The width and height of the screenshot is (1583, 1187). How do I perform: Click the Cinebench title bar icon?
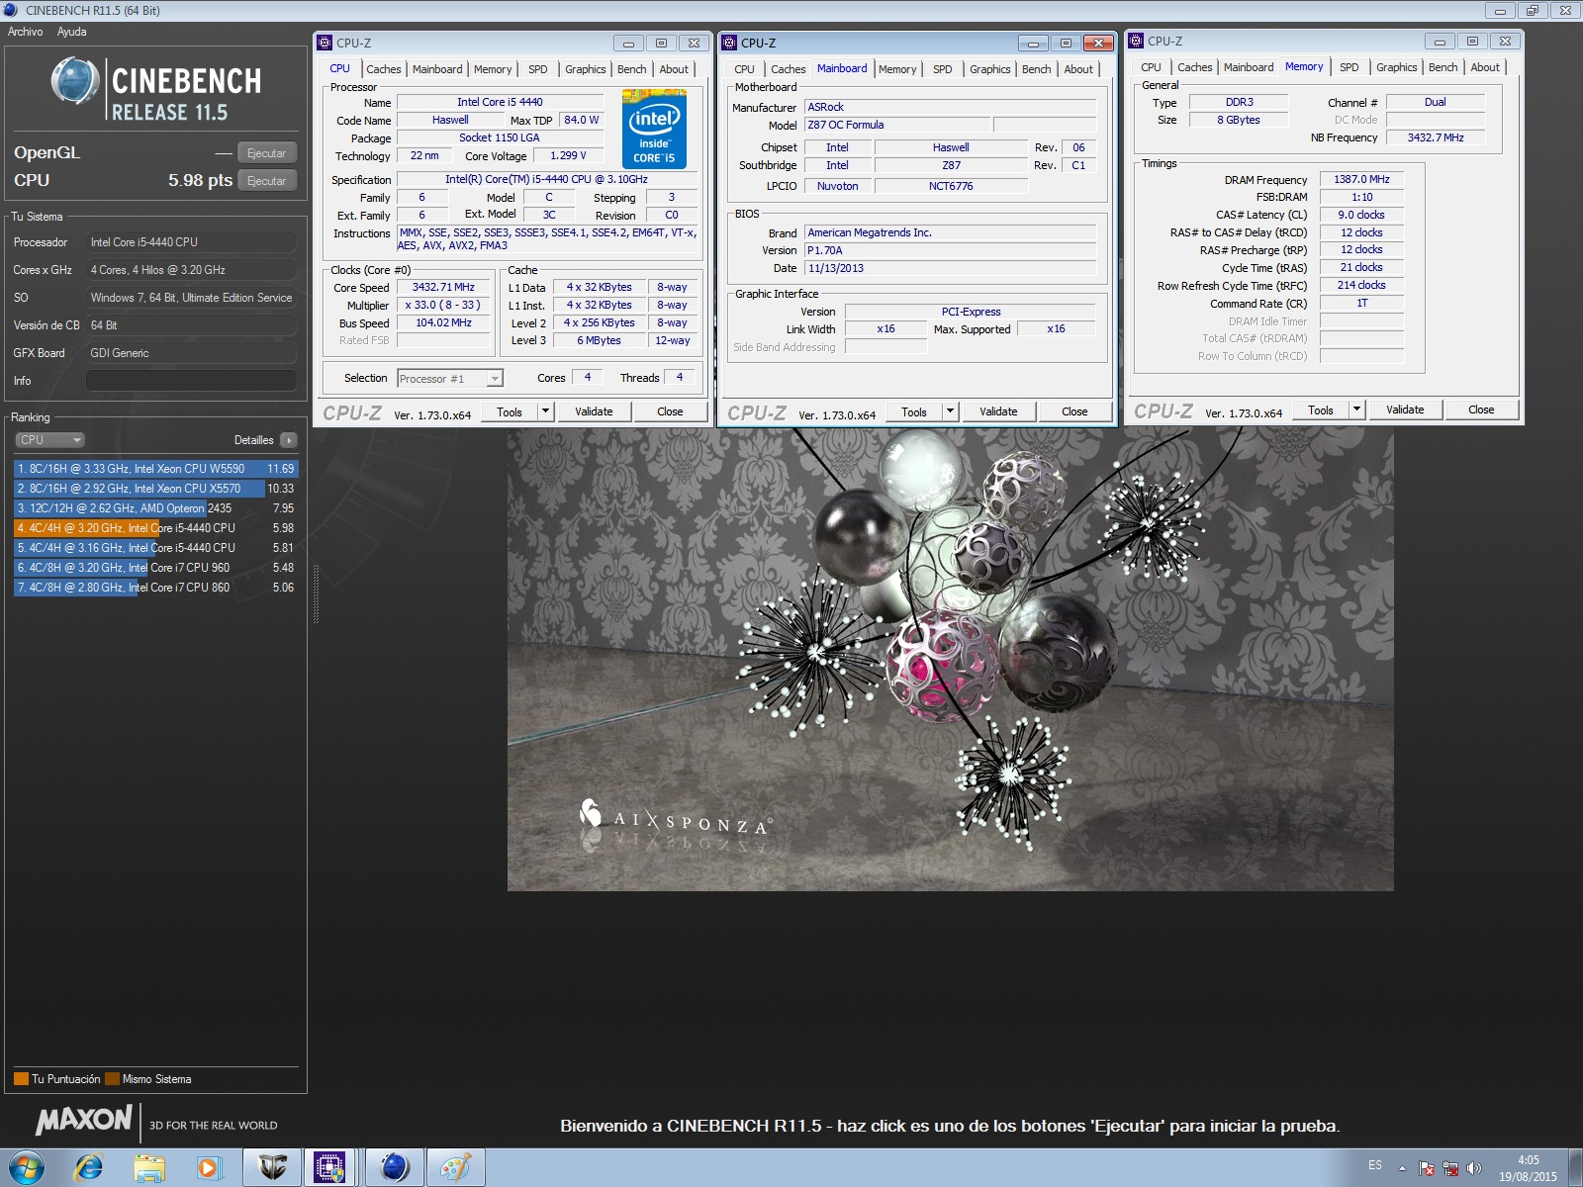point(11,10)
